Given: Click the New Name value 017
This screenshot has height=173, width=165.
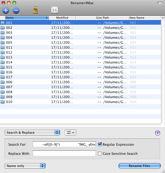Looking at the screenshot, I should coord(133,77).
